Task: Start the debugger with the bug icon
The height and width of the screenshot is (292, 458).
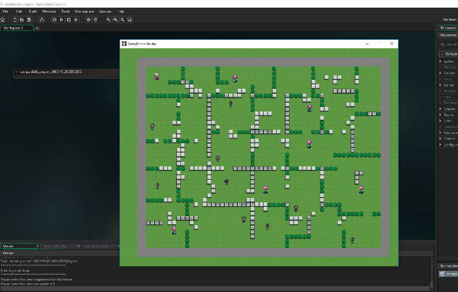Action: (x=55, y=19)
